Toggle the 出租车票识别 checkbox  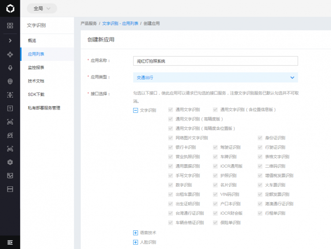pyautogui.click(x=170, y=194)
